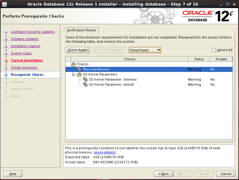Go to Configure Security Updates step
The image size is (239, 180).
[x=33, y=32]
